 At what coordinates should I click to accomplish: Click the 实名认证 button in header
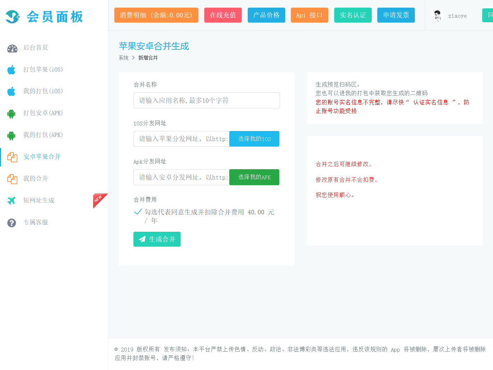point(353,15)
